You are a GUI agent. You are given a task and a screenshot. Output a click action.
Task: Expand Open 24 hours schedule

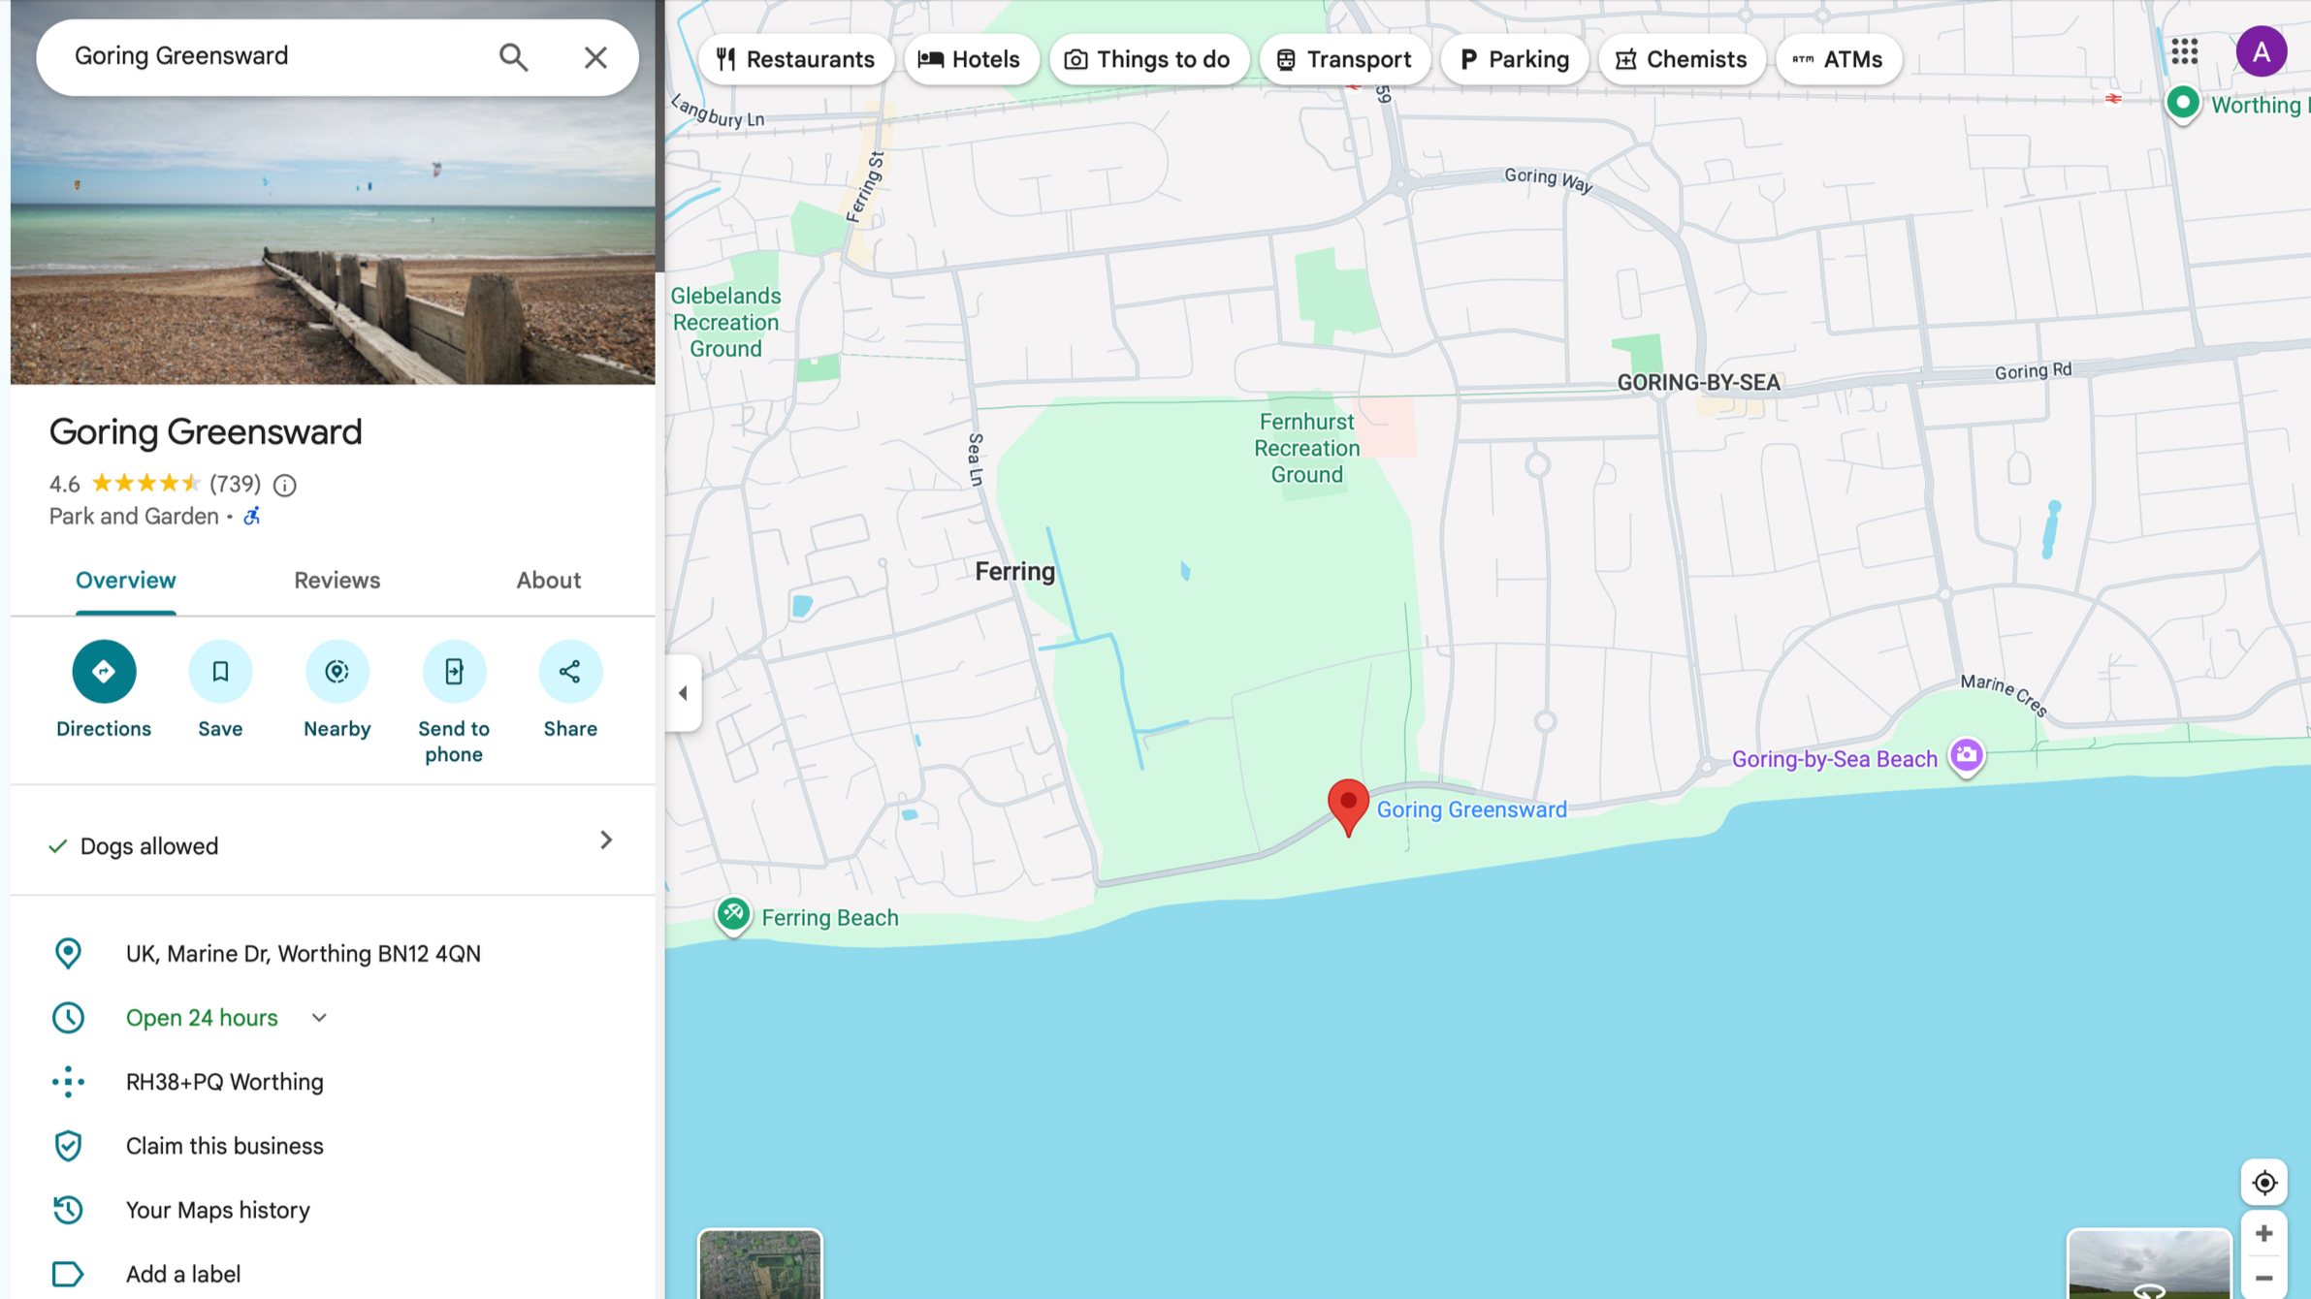tap(319, 1018)
